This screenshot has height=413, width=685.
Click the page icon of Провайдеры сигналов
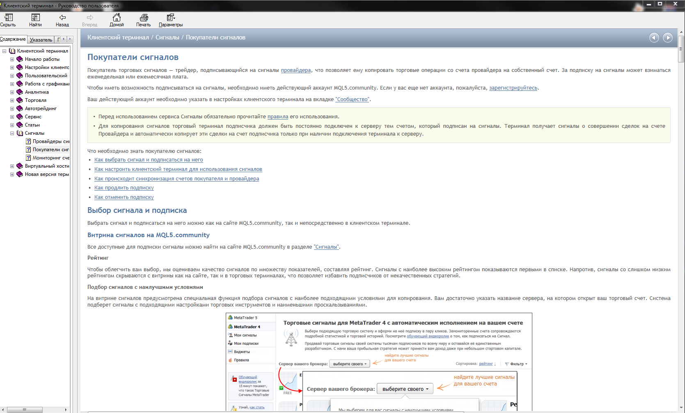[28, 141]
